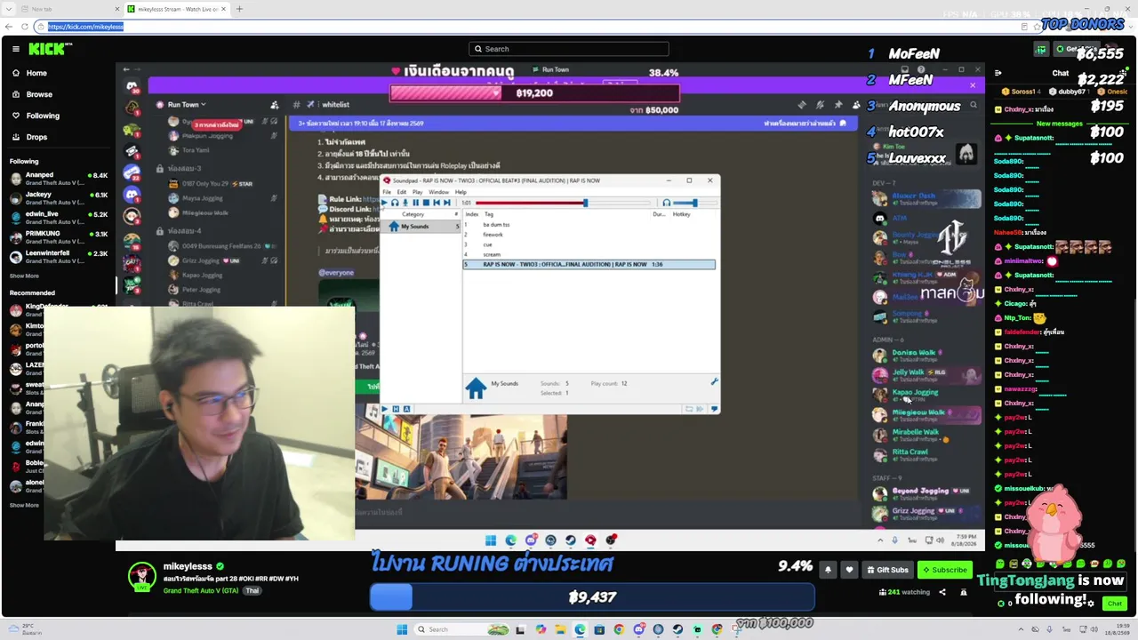Click the Play button in Soundpad's toolbar
This screenshot has width=1138, height=640.
click(384, 203)
